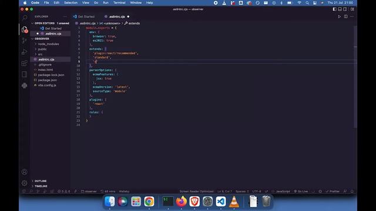The height and width of the screenshot is (211, 376).
Task: Open the File menu
Action: [46, 2]
